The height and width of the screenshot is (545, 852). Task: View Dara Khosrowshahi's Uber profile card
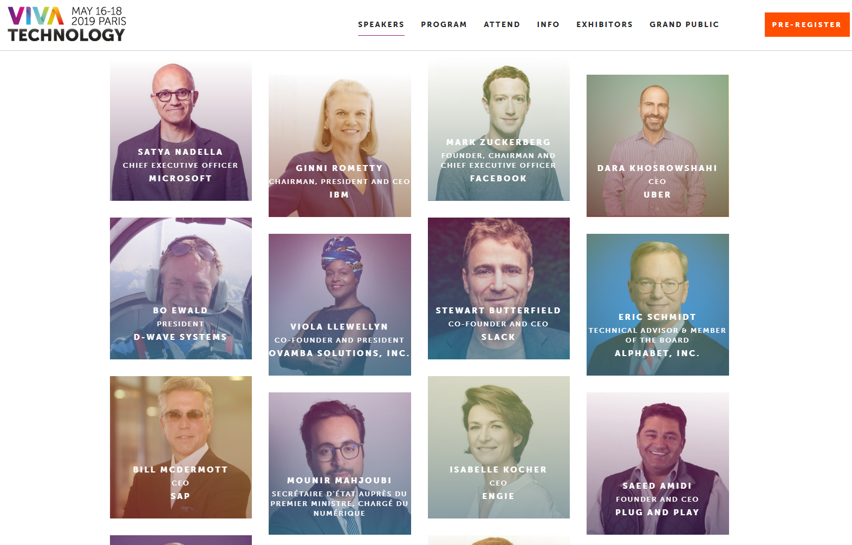[658, 146]
